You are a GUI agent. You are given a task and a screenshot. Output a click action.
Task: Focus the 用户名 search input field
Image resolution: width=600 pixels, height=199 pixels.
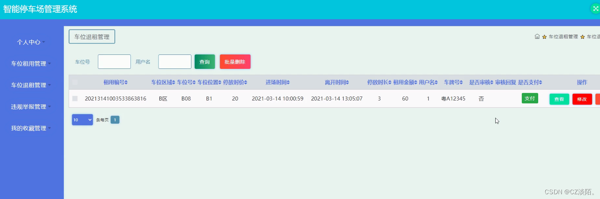coord(175,62)
